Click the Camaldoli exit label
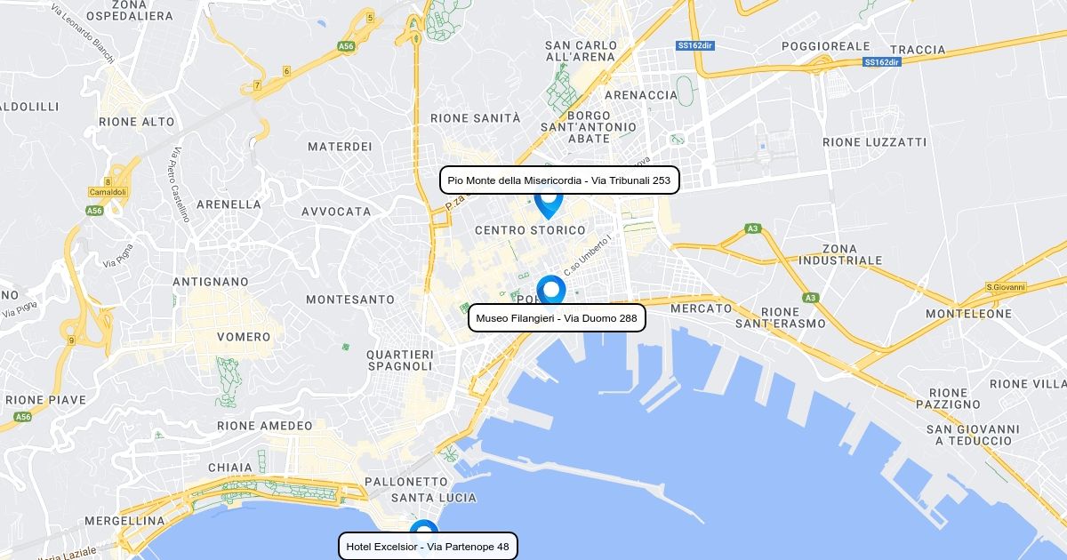Screen dimensions: 1067x560 click(x=108, y=192)
